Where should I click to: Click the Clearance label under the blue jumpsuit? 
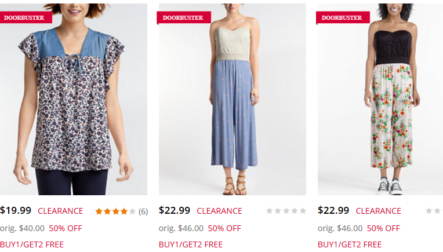(219, 211)
